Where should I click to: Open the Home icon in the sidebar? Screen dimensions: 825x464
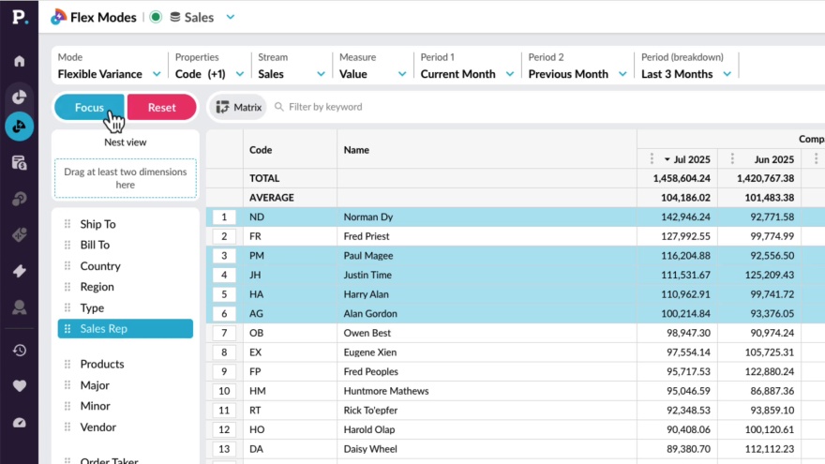20,61
